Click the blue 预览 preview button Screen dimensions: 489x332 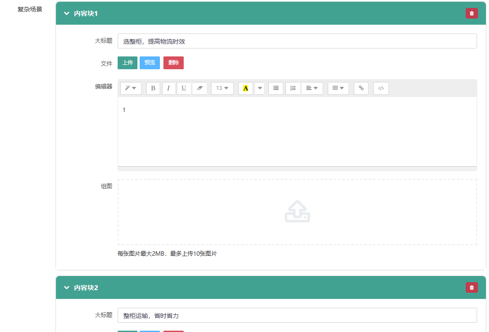(x=150, y=63)
